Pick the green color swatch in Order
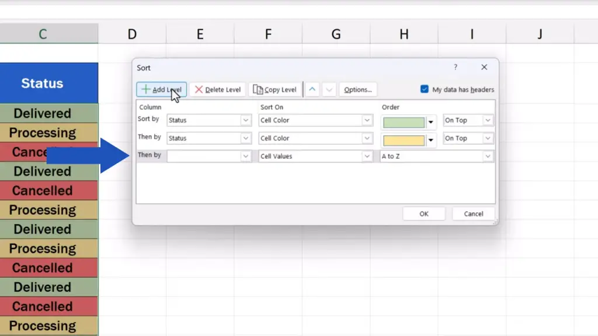This screenshot has height=336, width=598. click(x=404, y=123)
